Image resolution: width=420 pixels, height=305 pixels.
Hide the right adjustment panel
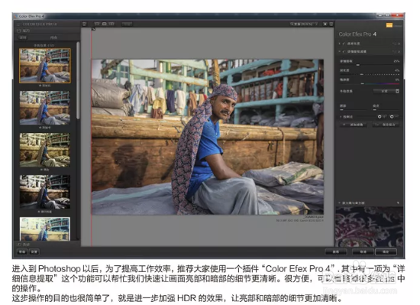pyautogui.click(x=331, y=24)
